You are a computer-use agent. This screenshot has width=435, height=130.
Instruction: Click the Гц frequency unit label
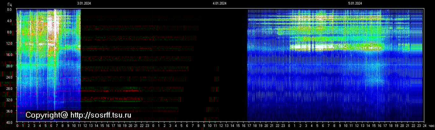tap(10, 4)
